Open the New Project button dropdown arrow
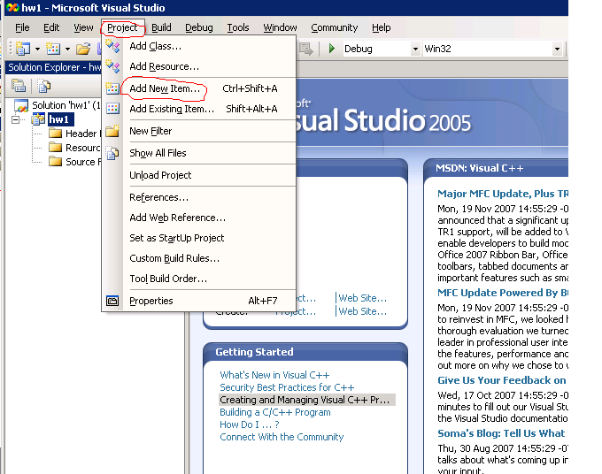The image size is (602, 474). (37, 49)
